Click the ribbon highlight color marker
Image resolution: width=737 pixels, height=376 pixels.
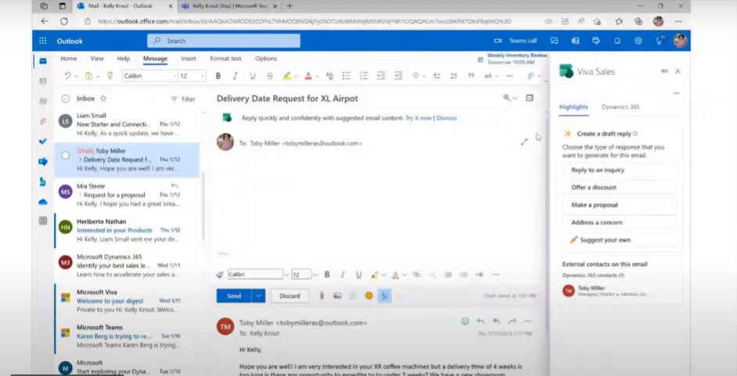click(x=286, y=76)
